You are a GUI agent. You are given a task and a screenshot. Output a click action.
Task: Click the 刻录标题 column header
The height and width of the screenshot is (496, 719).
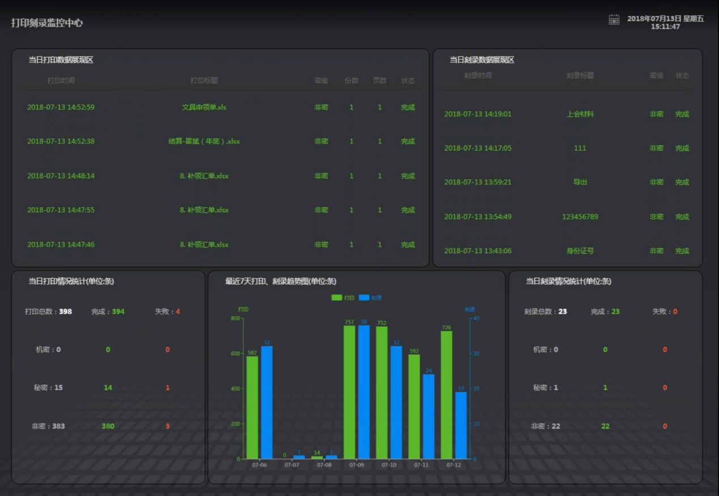tap(580, 75)
